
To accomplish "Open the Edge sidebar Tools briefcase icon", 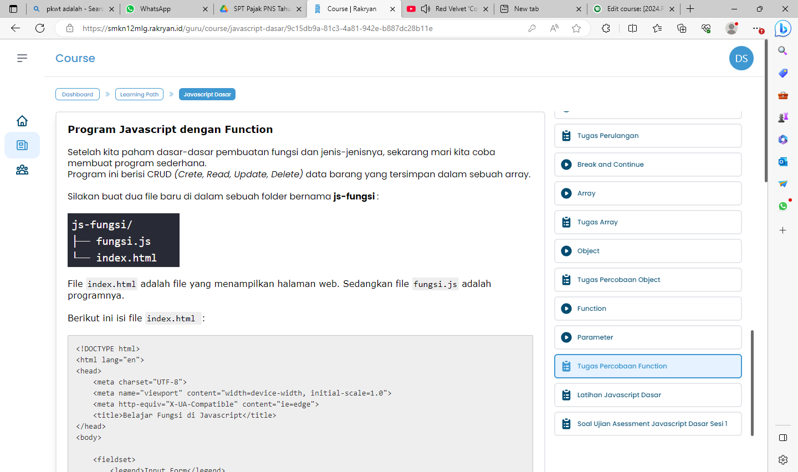I will tap(782, 95).
